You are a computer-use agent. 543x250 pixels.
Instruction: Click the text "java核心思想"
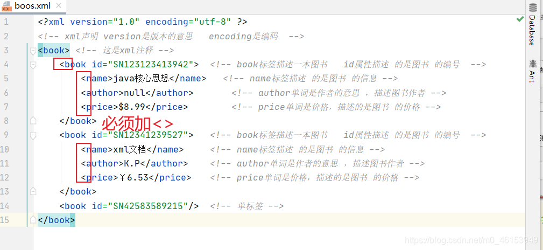pyautogui.click(x=141, y=78)
